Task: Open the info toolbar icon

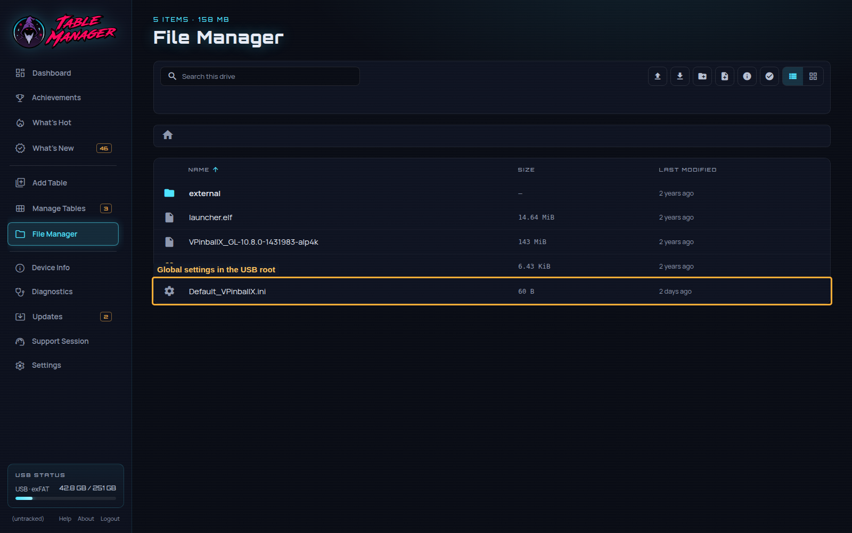Action: click(x=747, y=76)
